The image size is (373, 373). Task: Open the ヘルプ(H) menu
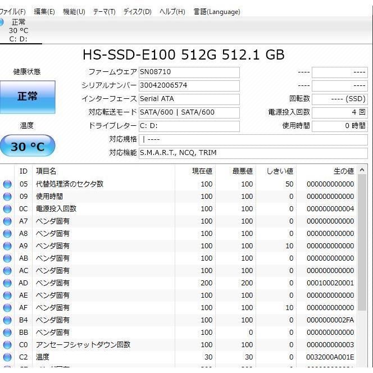(x=172, y=11)
